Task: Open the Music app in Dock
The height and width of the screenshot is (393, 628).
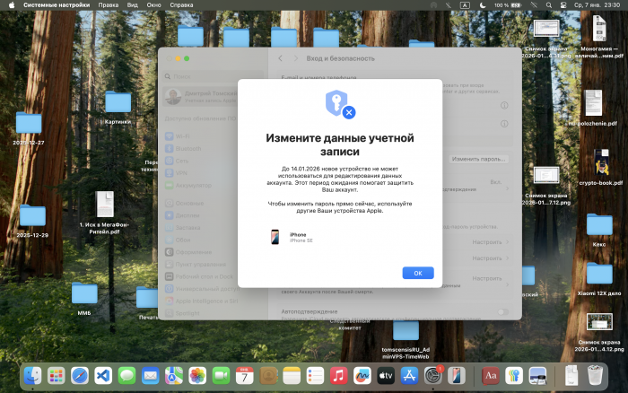Action: click(339, 374)
